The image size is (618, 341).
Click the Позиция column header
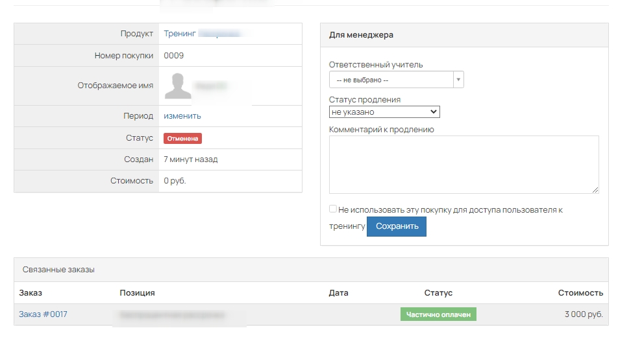click(137, 293)
